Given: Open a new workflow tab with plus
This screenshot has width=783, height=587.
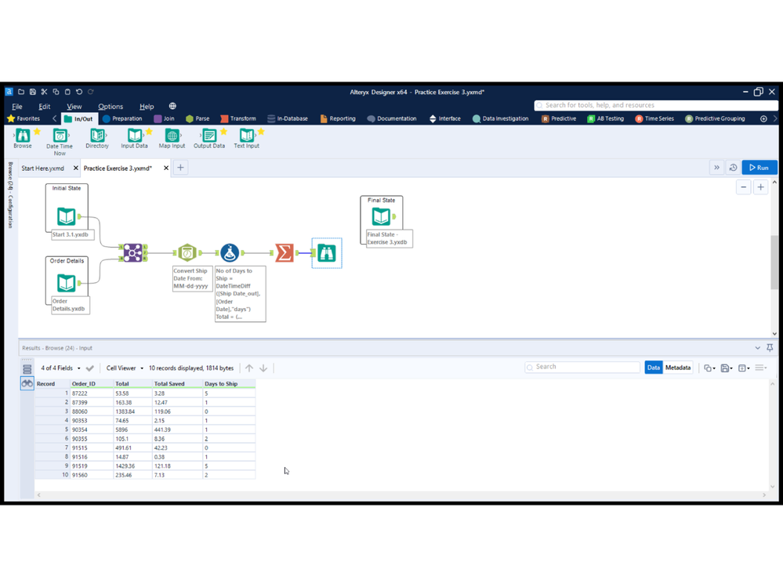Looking at the screenshot, I should coord(180,168).
